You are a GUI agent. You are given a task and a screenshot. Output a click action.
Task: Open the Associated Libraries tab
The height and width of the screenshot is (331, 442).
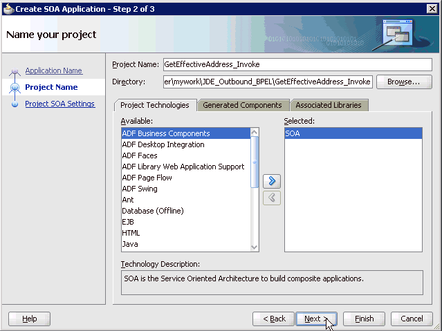pyautogui.click(x=329, y=105)
